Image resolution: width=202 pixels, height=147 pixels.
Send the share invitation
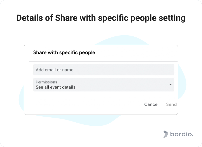point(171,104)
